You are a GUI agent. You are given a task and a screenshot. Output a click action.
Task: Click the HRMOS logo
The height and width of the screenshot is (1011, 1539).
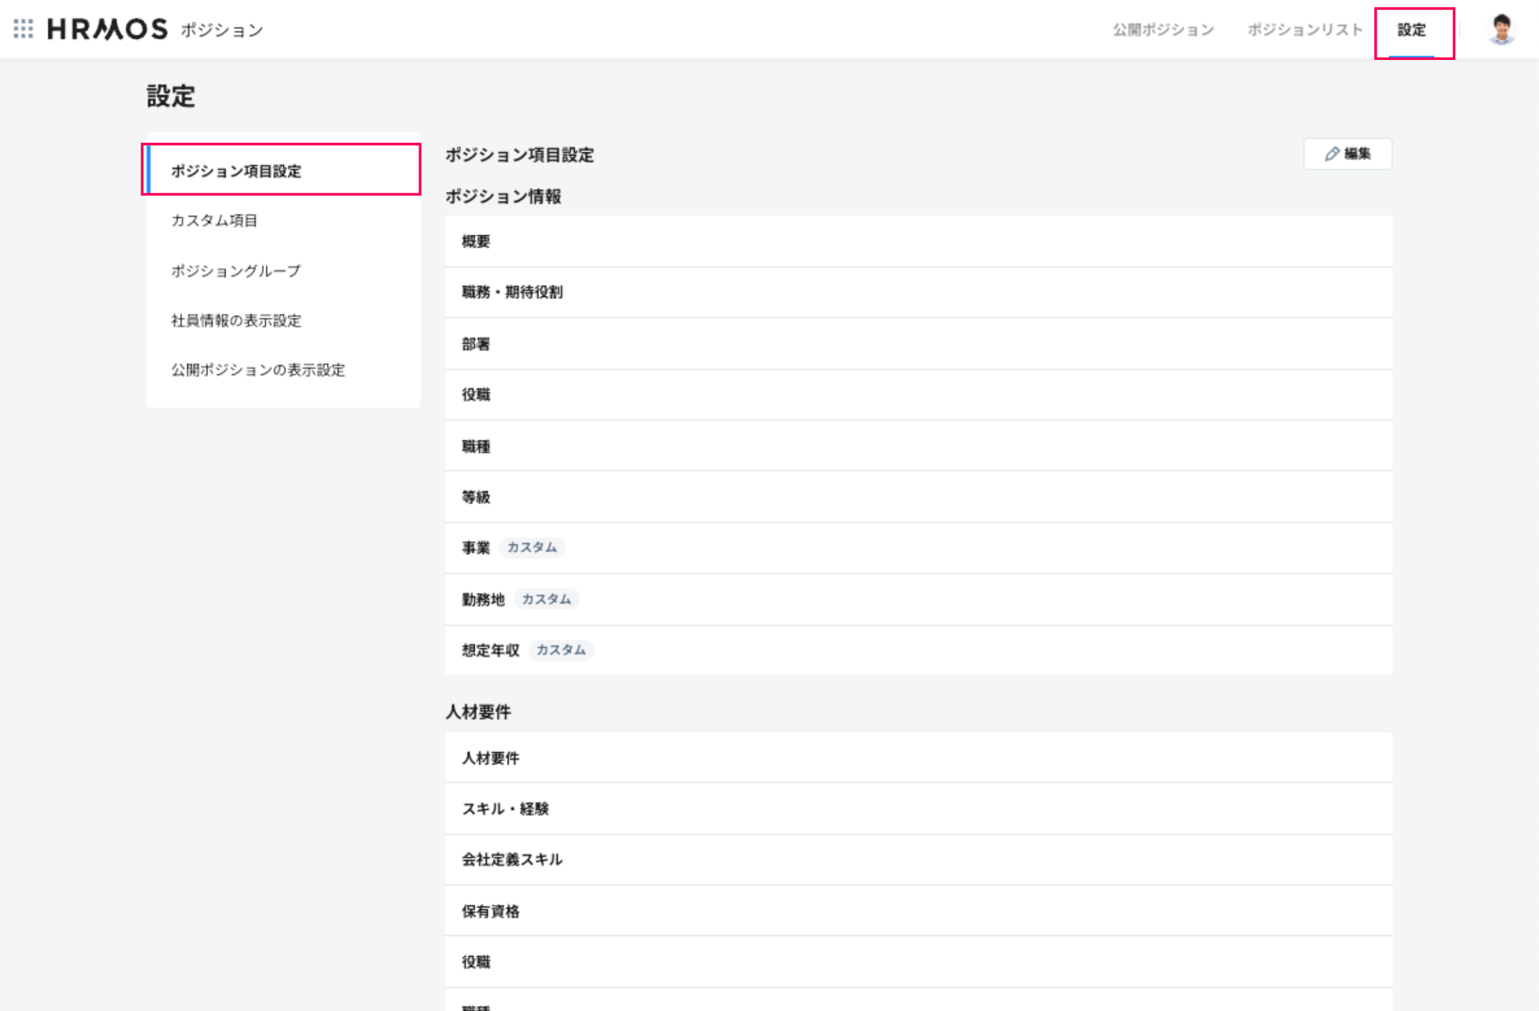click(107, 29)
